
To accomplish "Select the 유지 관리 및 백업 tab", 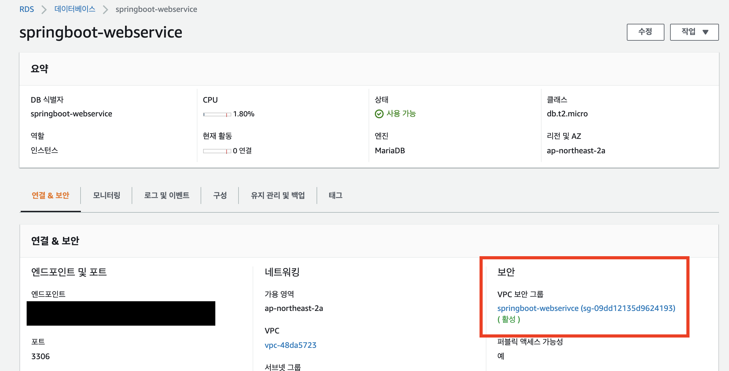I will point(278,196).
